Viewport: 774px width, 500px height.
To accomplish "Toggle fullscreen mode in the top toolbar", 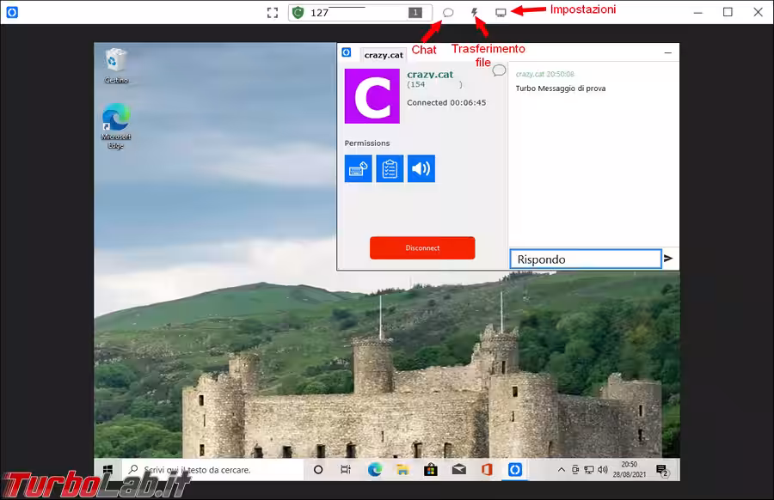I will click(x=273, y=13).
